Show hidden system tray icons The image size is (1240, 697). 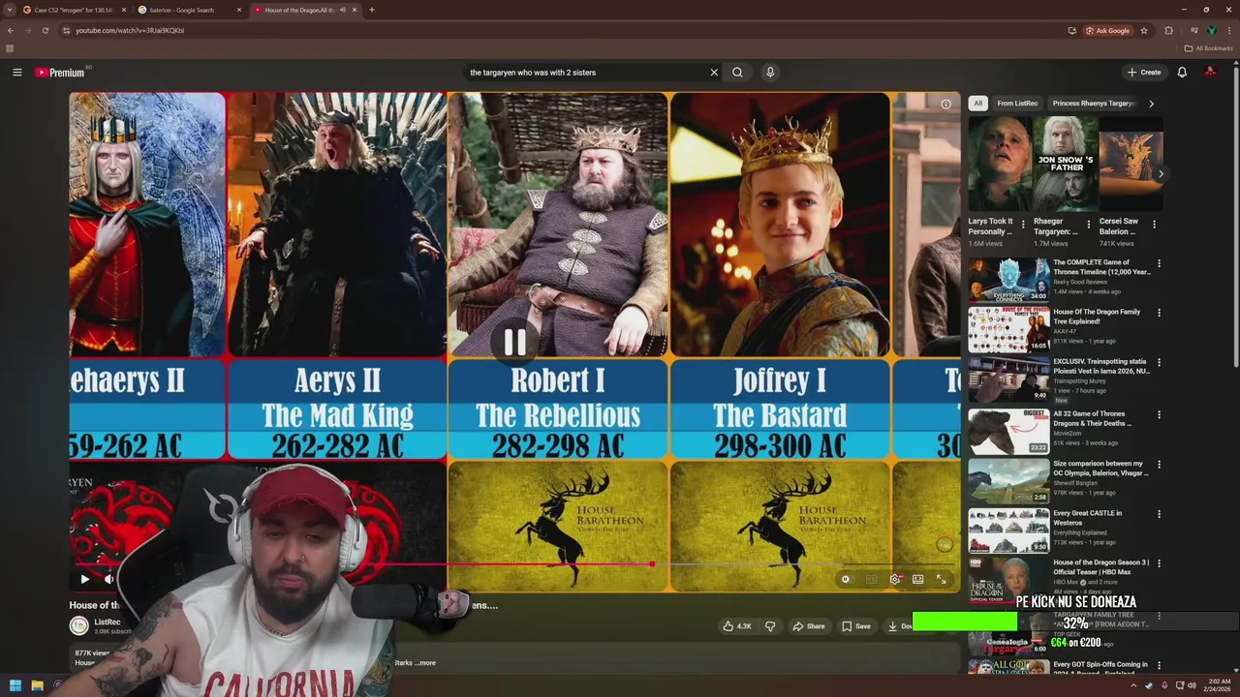click(x=1133, y=685)
